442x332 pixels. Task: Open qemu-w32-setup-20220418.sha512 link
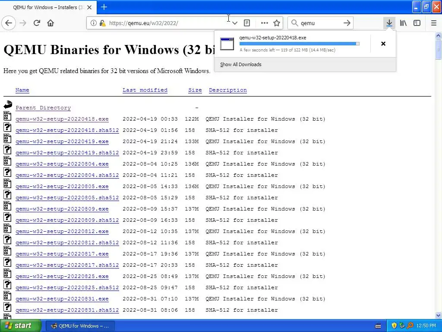pos(67,130)
